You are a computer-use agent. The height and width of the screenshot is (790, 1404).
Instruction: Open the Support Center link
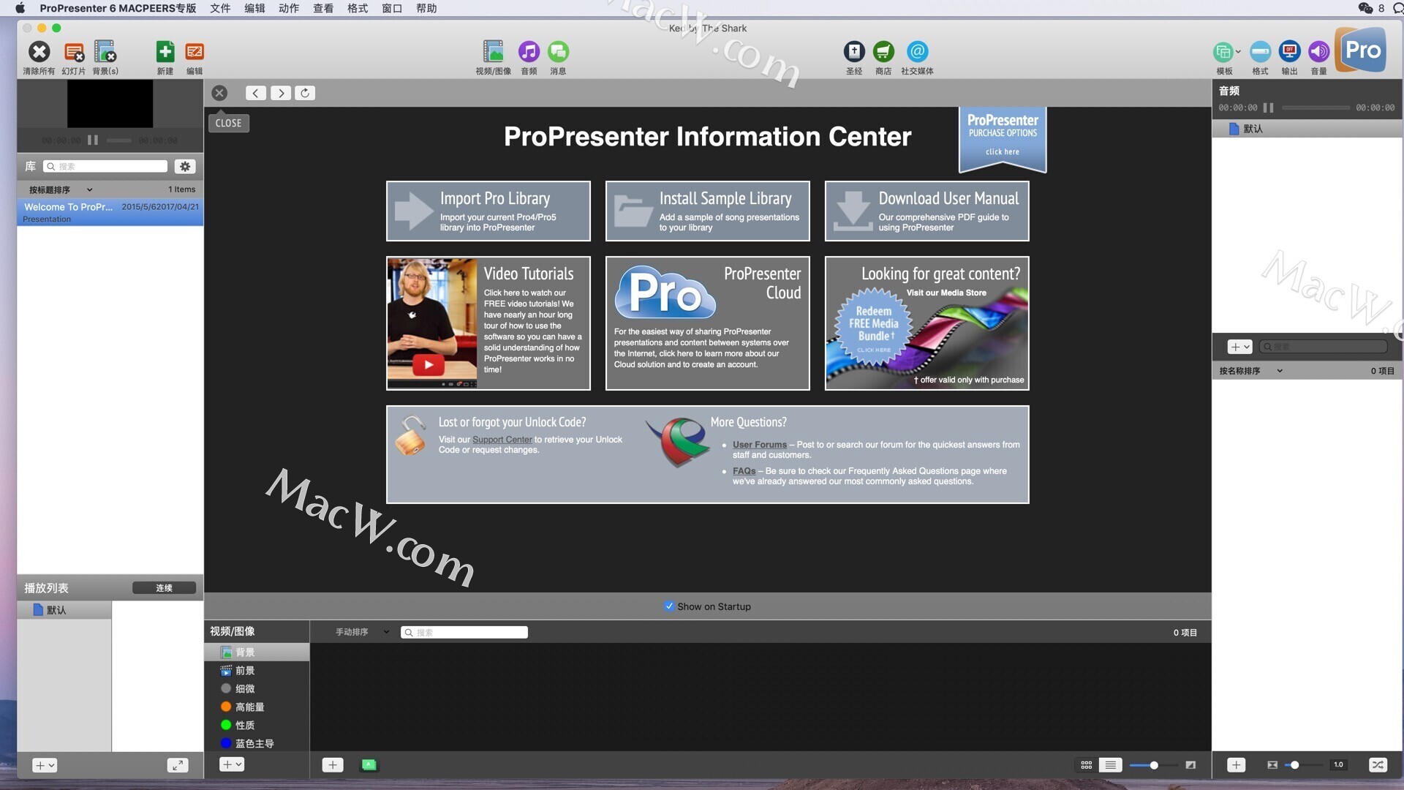[x=502, y=440]
